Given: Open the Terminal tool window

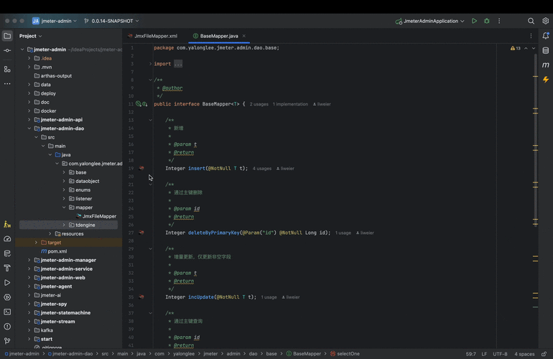Looking at the screenshot, I should pos(7,312).
